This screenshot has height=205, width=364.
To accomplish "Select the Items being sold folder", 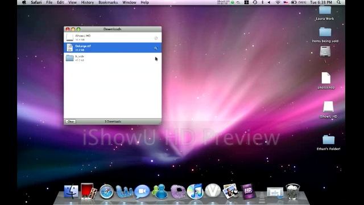I will pyautogui.click(x=325, y=35).
